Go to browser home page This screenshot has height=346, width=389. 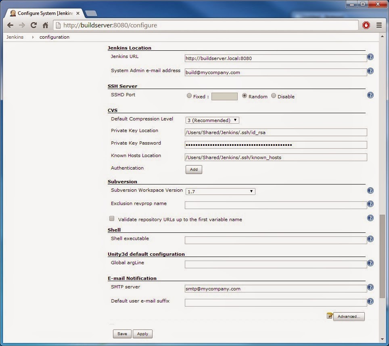(45, 25)
